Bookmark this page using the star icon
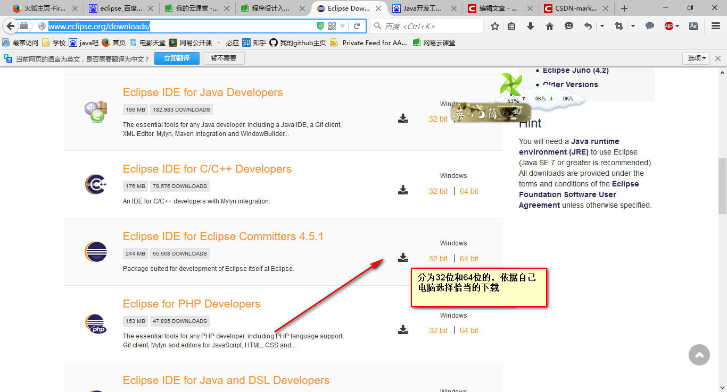Image resolution: width=727 pixels, height=392 pixels. coord(495,26)
